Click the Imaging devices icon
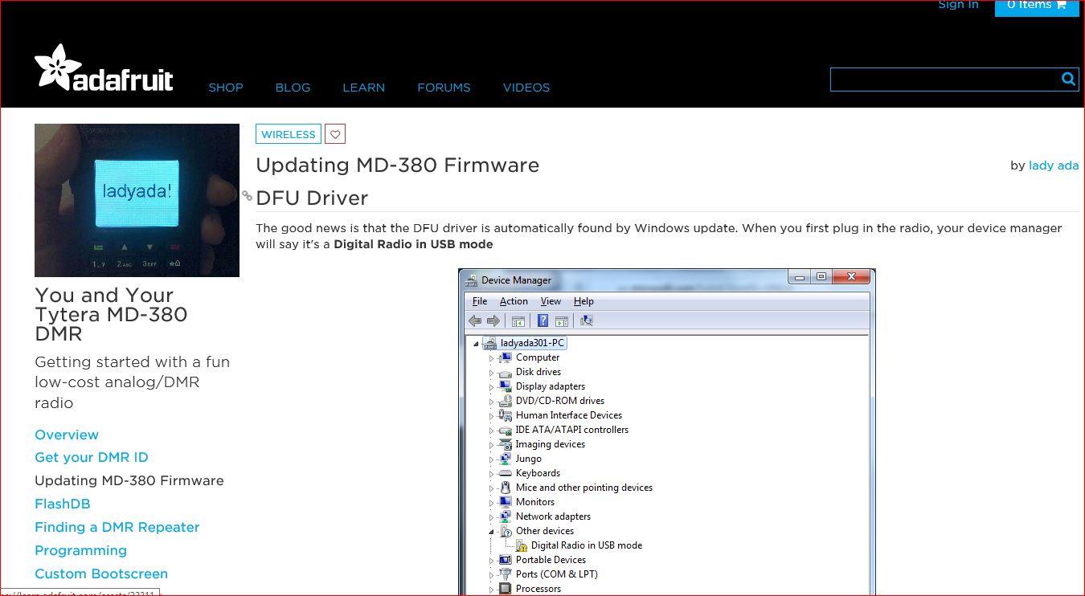 [505, 444]
